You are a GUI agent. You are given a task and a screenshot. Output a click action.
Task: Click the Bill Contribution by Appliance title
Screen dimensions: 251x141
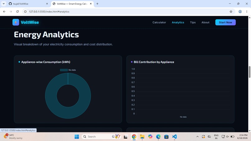pyautogui.click(x=154, y=62)
